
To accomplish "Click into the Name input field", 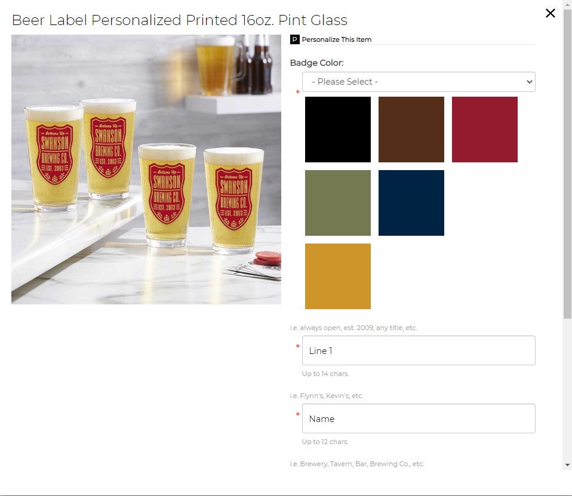I will pos(419,418).
